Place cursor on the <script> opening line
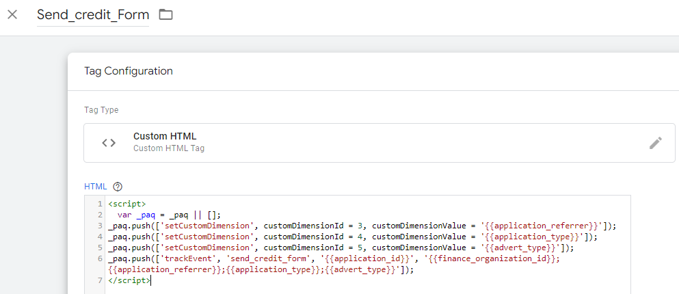The width and height of the screenshot is (679, 294). coord(127,204)
